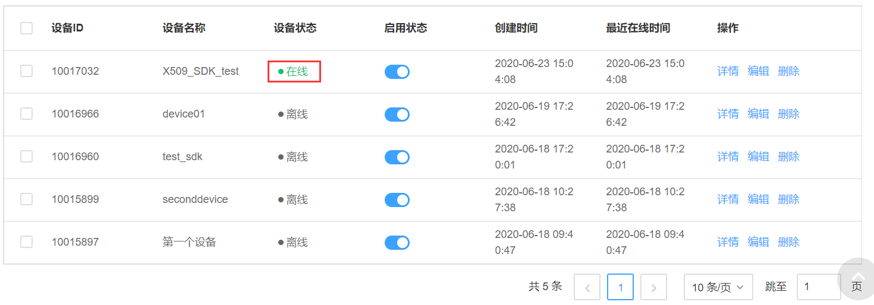Click 删除 for seconddevice

[788, 199]
